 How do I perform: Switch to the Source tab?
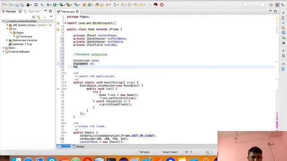(x=64, y=146)
